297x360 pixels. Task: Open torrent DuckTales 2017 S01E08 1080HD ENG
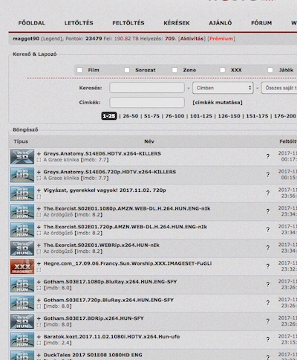click(x=93, y=355)
